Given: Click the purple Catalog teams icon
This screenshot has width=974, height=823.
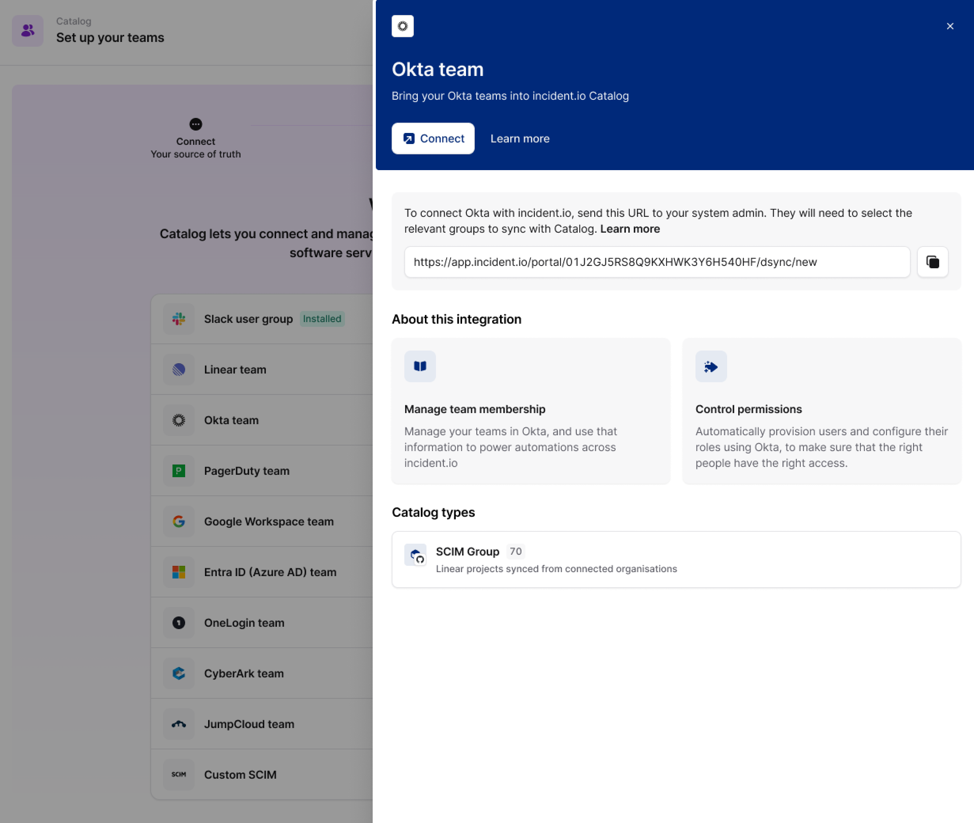Looking at the screenshot, I should pos(28,31).
